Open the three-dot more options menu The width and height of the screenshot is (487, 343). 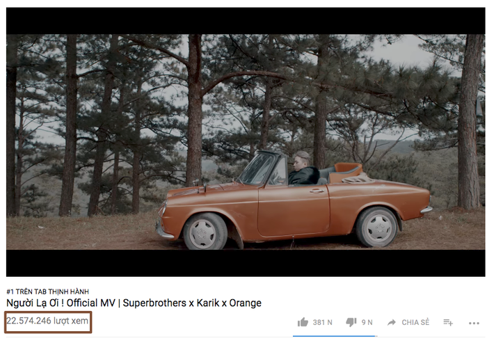point(474,323)
